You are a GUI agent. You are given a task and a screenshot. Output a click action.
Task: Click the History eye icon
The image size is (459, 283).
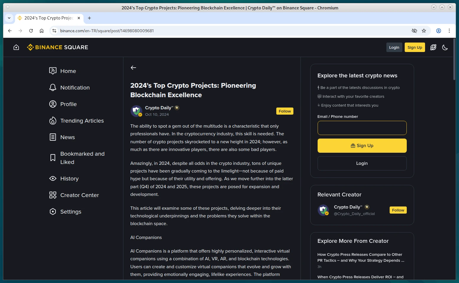point(53,179)
